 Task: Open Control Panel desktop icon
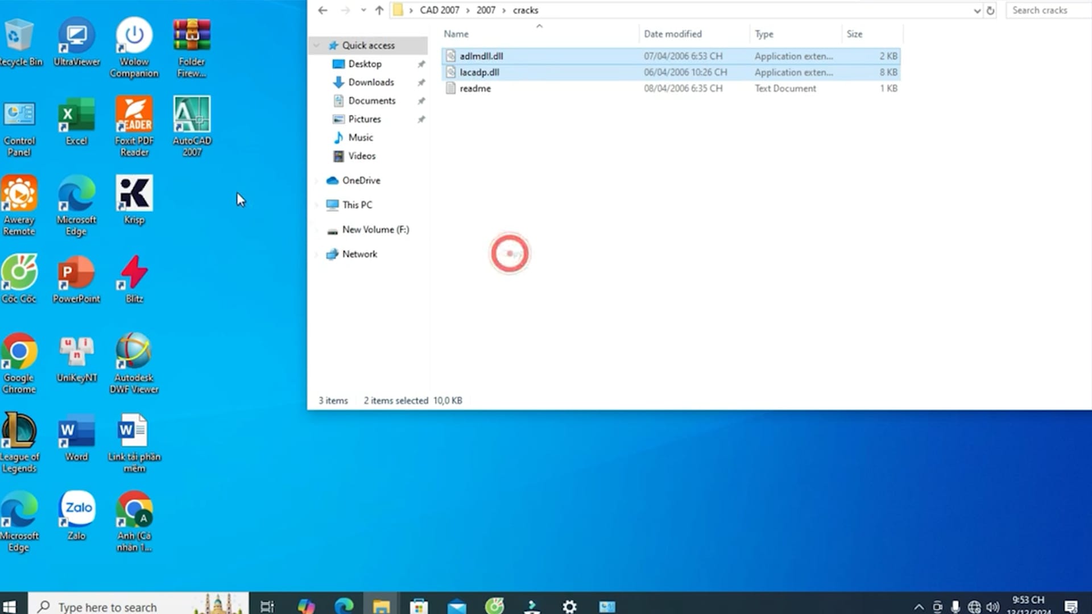point(19,128)
